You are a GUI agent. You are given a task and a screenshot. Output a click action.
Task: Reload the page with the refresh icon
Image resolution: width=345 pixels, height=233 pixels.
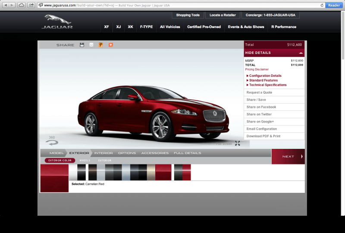tap(322, 5)
